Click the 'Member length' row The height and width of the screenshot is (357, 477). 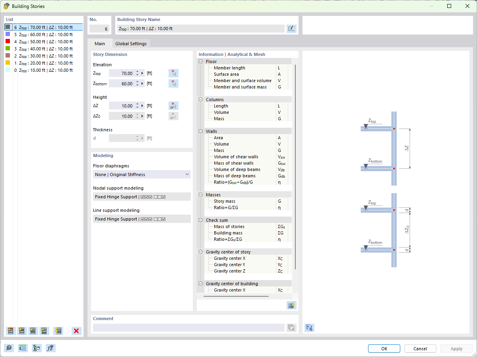coord(247,68)
